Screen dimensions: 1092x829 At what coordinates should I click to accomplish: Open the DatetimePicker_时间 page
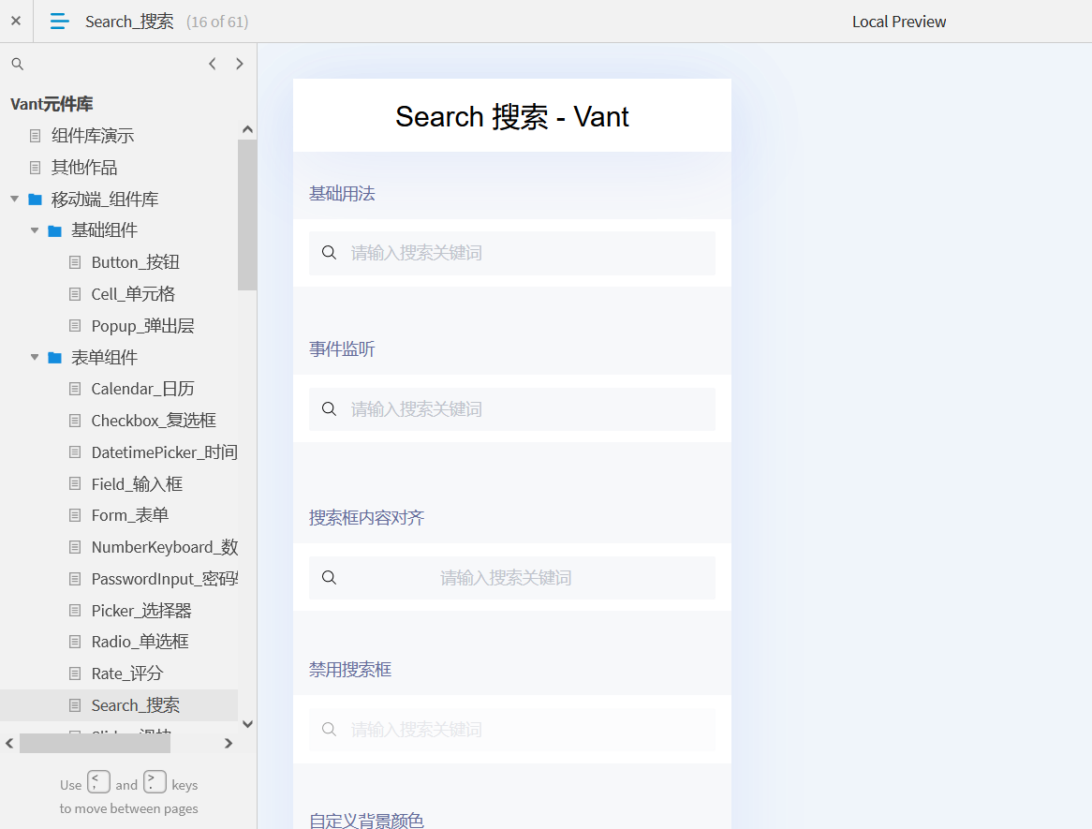pos(164,452)
